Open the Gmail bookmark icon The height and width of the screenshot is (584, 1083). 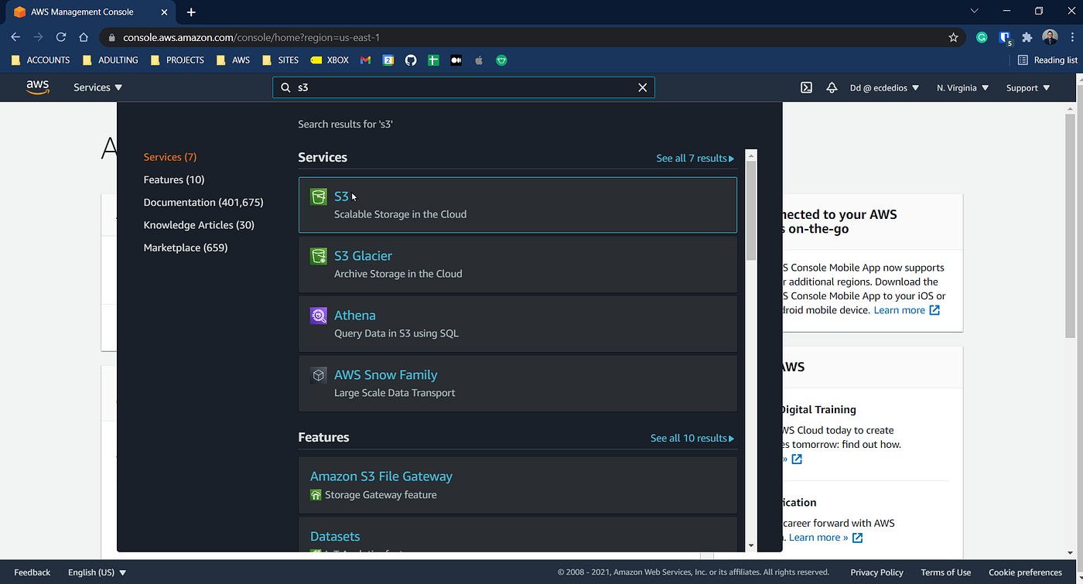point(366,60)
